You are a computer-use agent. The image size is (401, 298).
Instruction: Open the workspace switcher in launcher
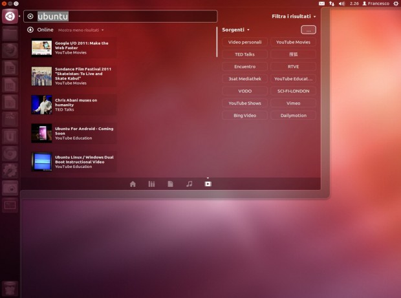(10, 205)
